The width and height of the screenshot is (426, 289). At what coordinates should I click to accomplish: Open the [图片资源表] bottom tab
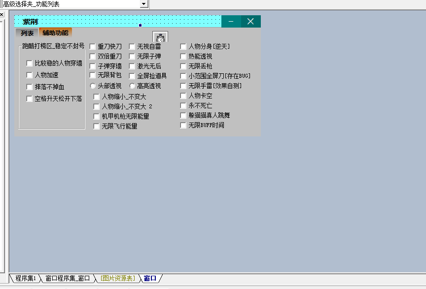point(117,279)
